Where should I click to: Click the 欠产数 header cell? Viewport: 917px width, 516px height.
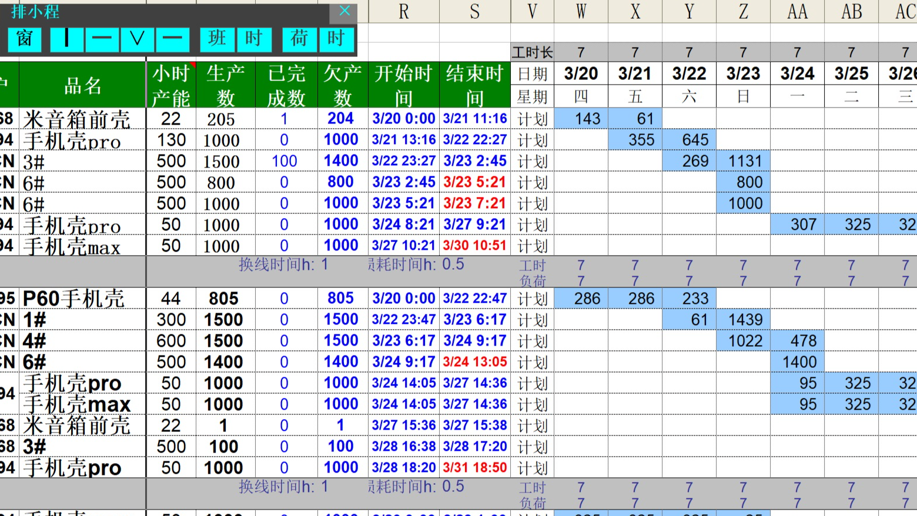(x=343, y=85)
